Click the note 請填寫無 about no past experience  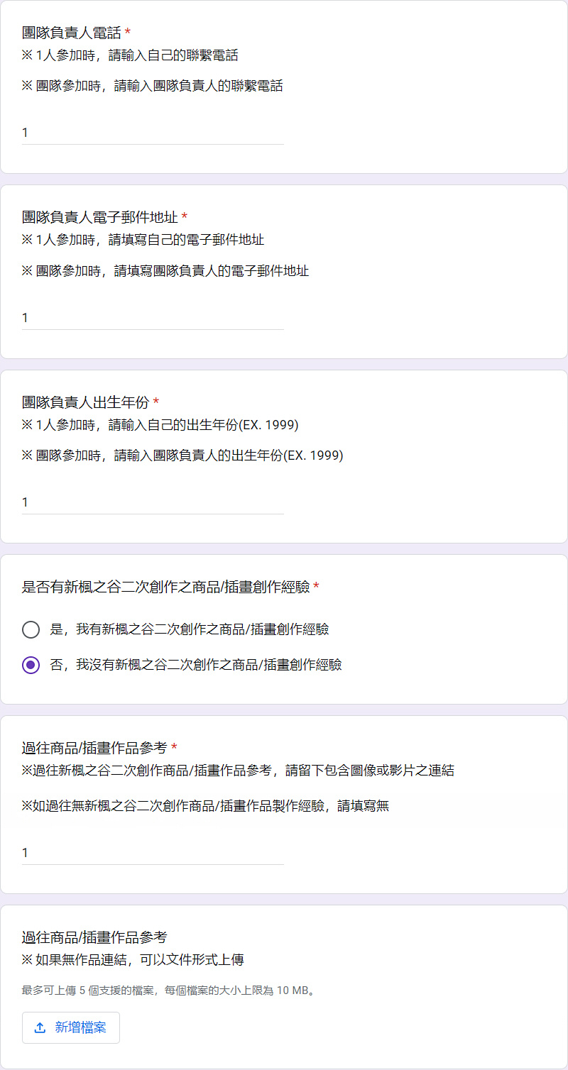[205, 806]
